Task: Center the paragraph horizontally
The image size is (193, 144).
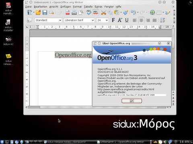Action: [141, 20]
